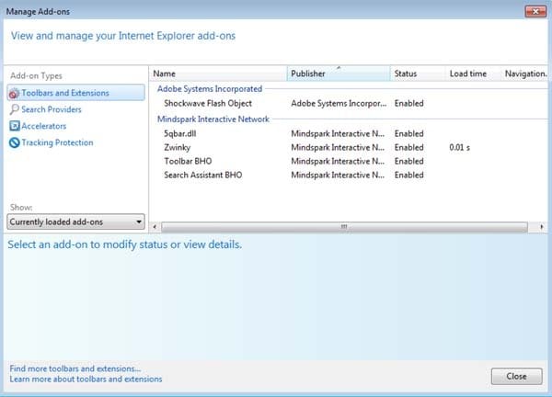Click the scroll left arrow
Screen dimensions: 552x397
[x=155, y=227]
